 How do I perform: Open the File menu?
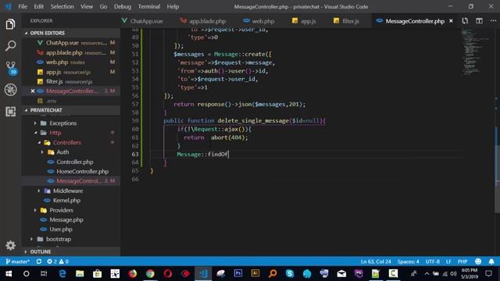23,7
